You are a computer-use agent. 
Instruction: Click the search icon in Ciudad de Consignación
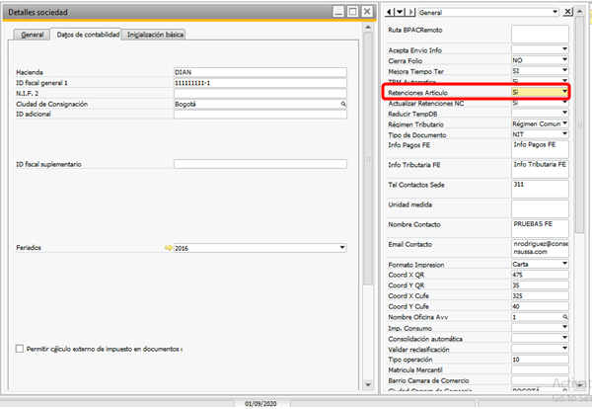[x=343, y=104]
